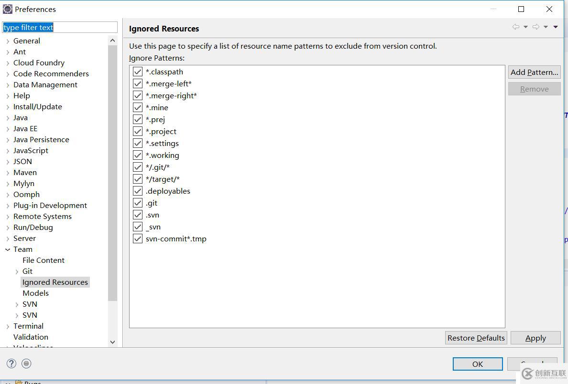568x384 pixels.
Task: Open the Models preference page
Action: click(35, 293)
